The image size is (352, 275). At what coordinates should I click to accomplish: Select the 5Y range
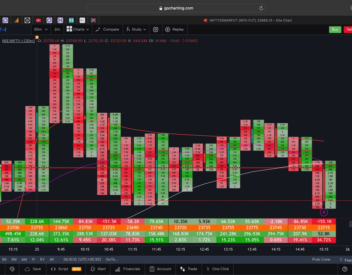pyautogui.click(x=42, y=259)
